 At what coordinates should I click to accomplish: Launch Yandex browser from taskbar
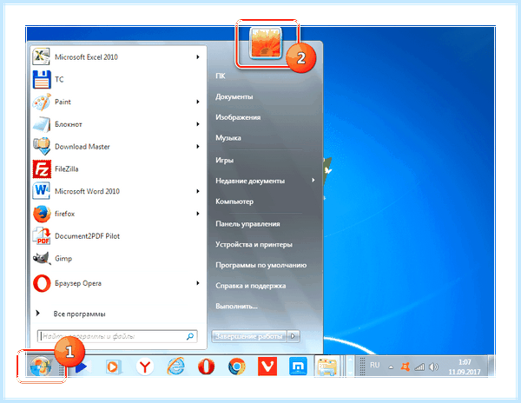click(145, 367)
